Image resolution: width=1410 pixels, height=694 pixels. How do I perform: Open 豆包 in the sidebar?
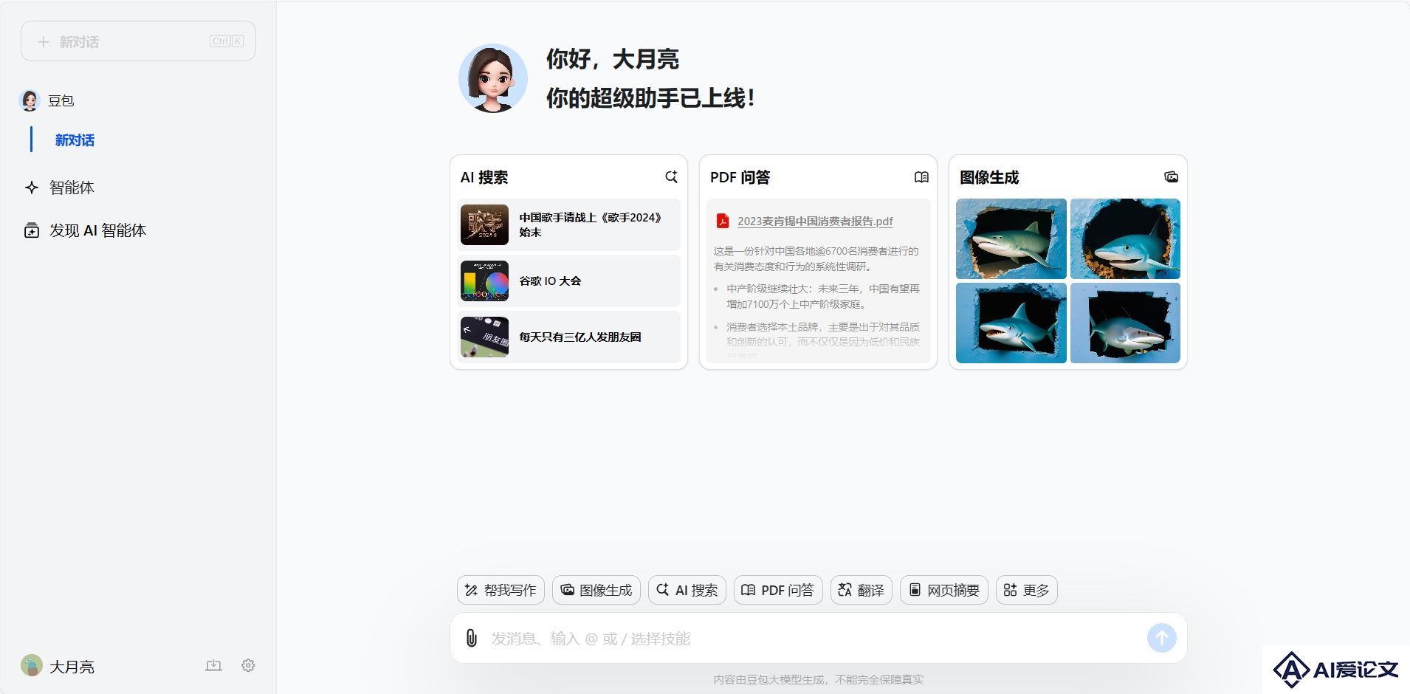tap(61, 100)
